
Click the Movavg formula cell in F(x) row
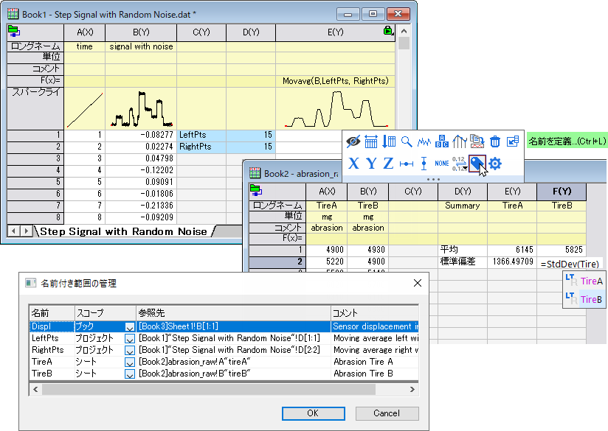336,81
